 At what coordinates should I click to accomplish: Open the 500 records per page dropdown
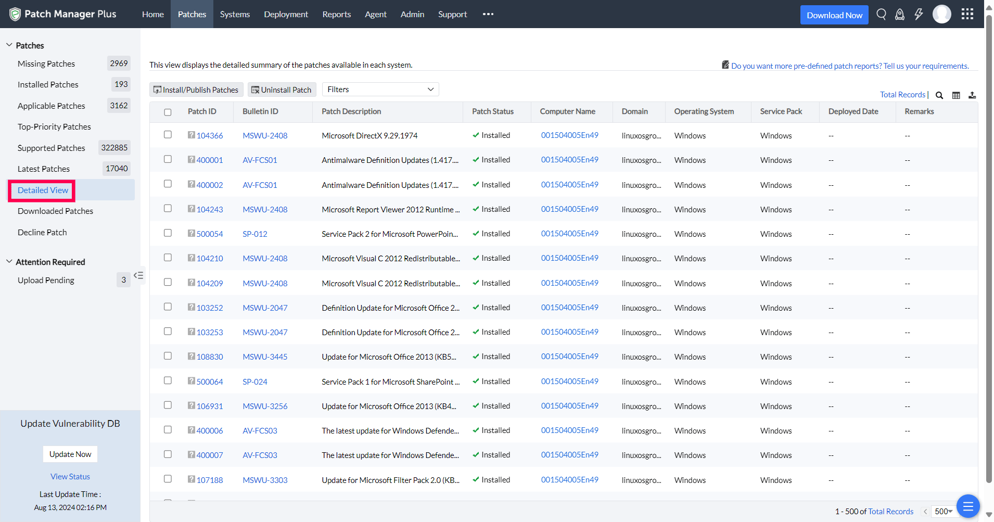[943, 511]
